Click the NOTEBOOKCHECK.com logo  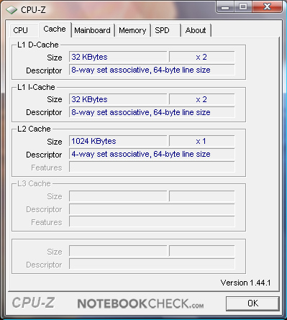point(140,303)
